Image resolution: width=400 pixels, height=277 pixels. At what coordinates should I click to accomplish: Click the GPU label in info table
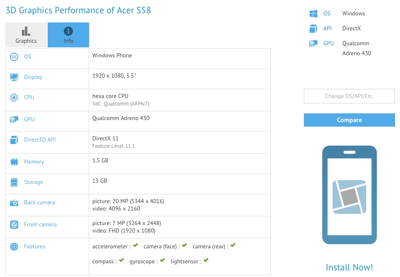(29, 119)
